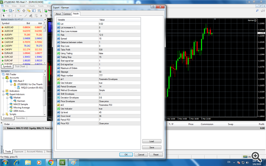Open the Strategy Tester magnifier icon
The height and width of the screenshot is (166, 266).
[39, 11]
